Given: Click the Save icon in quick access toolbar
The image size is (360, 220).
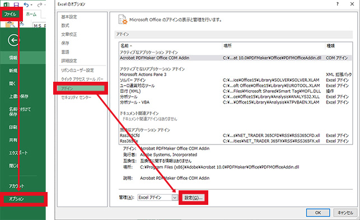Looking at the screenshot, I should [x=16, y=4].
